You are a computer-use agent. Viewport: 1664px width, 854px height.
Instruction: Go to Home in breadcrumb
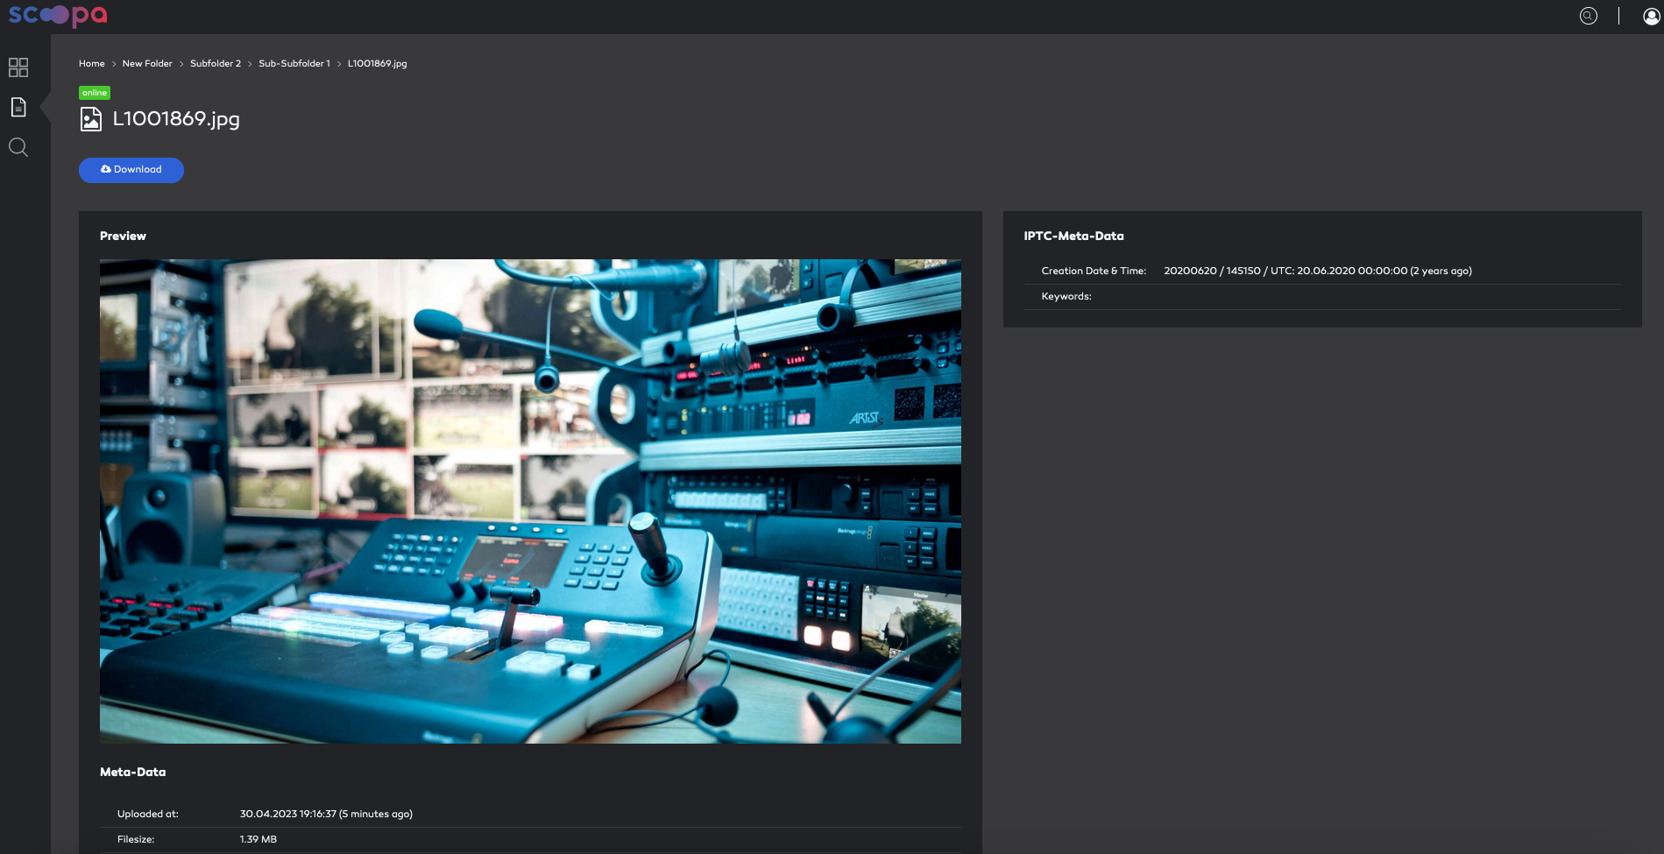click(92, 64)
